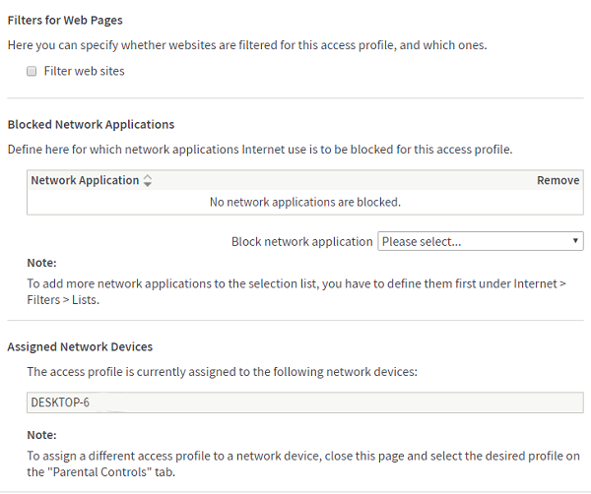Click the 'Assigned Network Devices' section heading

[x=80, y=347]
